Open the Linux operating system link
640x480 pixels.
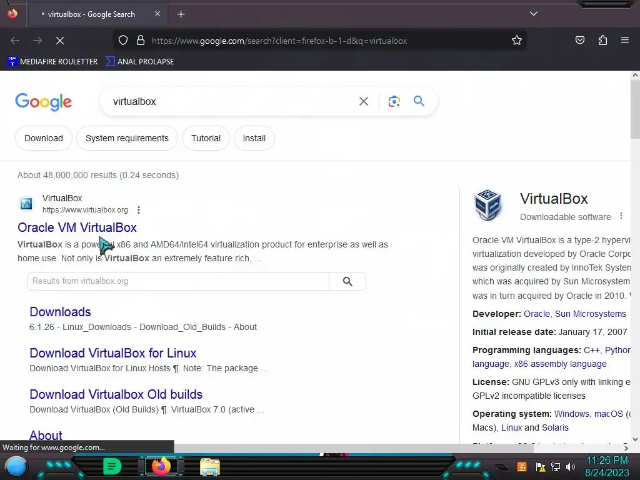pos(511,427)
